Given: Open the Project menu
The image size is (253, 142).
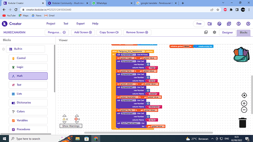Looking at the screenshot, I should point(51,23).
